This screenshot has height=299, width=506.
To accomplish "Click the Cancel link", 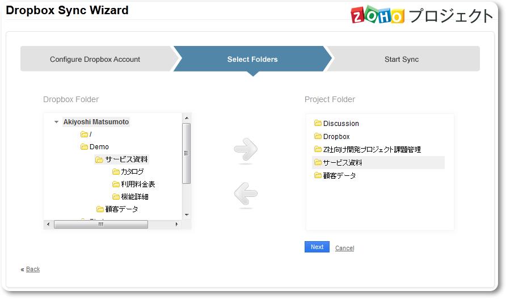I will 344,248.
